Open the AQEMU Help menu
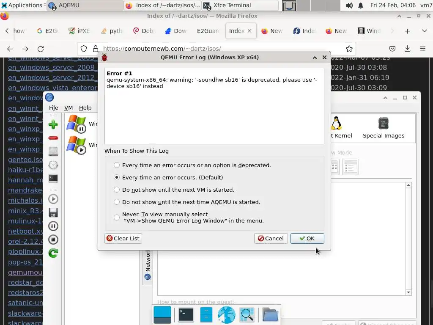Viewport: 433px width, 325px height. click(85, 108)
